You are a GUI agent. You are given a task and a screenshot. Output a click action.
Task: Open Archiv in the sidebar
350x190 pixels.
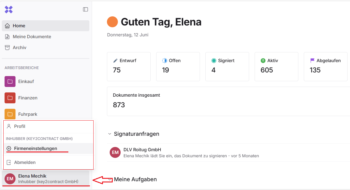[19, 48]
